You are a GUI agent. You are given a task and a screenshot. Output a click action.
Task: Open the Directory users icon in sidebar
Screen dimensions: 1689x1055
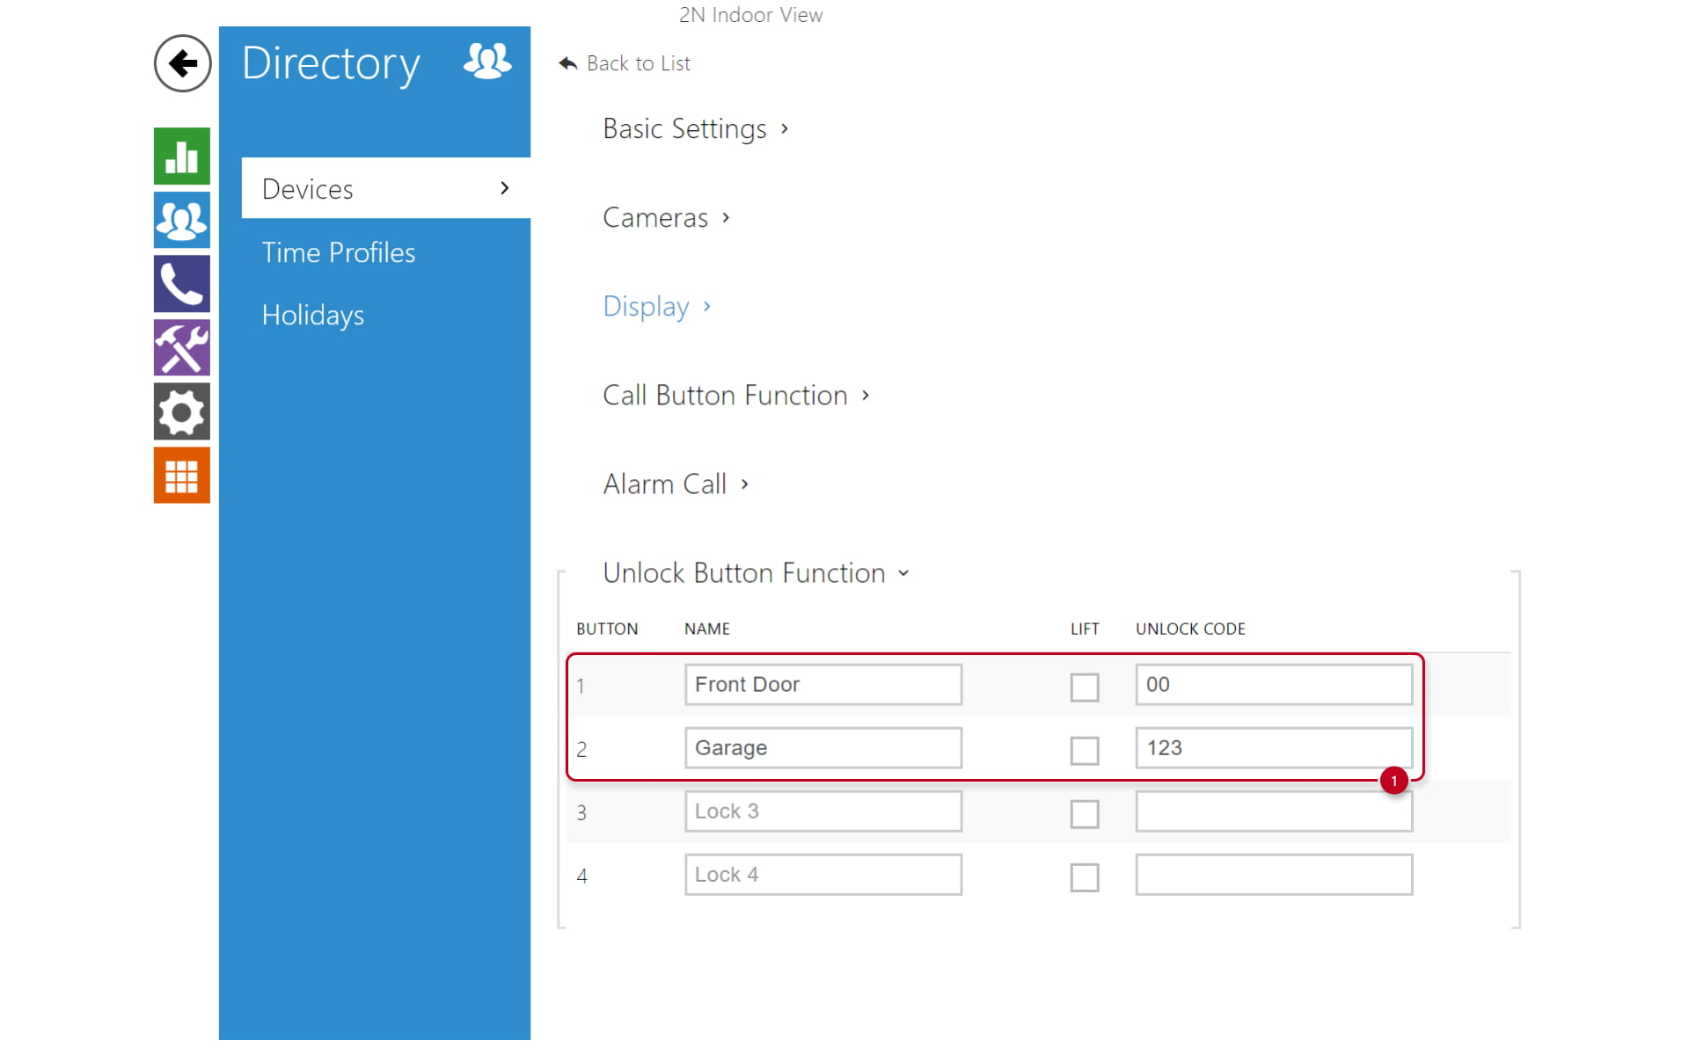pos(182,221)
